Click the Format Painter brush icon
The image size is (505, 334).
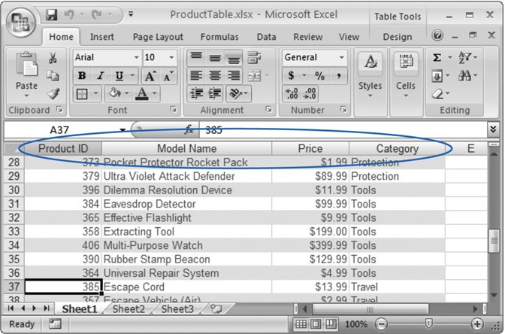tap(53, 93)
